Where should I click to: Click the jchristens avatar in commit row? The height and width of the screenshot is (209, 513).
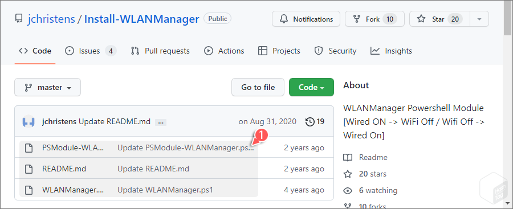pos(28,122)
